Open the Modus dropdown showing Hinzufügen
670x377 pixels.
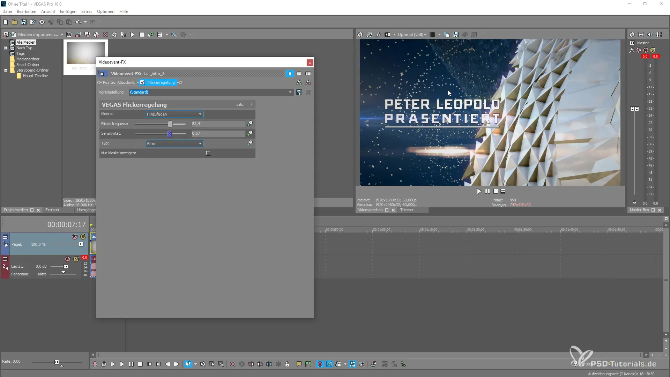tap(174, 114)
